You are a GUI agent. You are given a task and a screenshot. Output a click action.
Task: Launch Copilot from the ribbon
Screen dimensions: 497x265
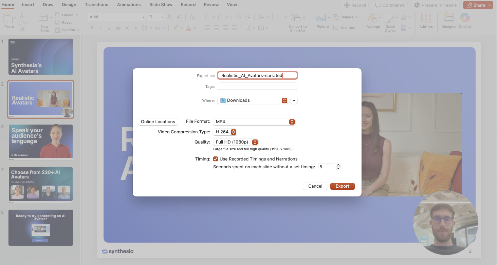(x=465, y=21)
